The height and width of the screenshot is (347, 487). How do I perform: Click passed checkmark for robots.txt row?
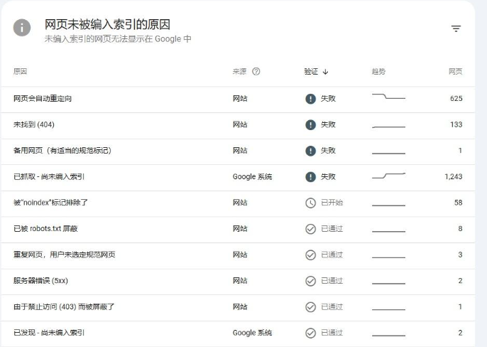click(310, 229)
